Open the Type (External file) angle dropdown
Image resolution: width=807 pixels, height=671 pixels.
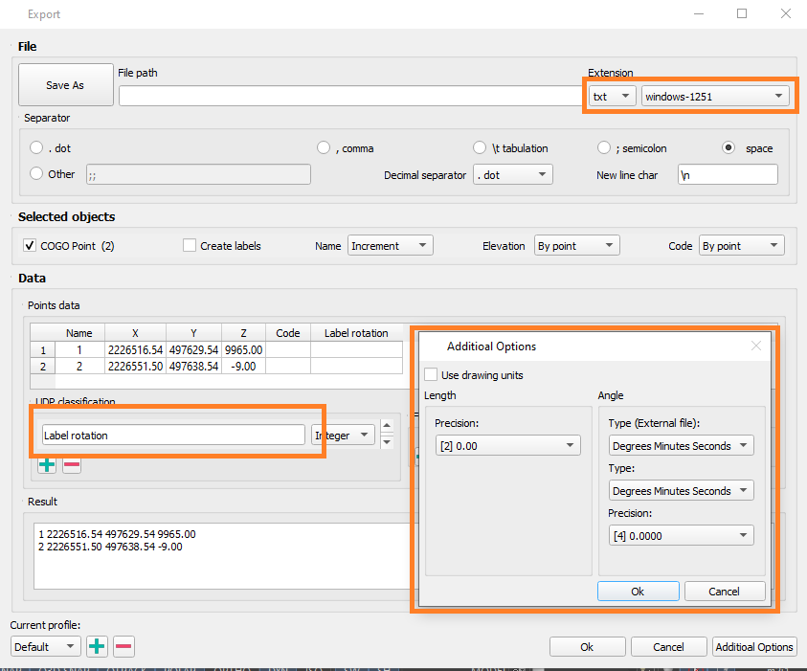[681, 446]
